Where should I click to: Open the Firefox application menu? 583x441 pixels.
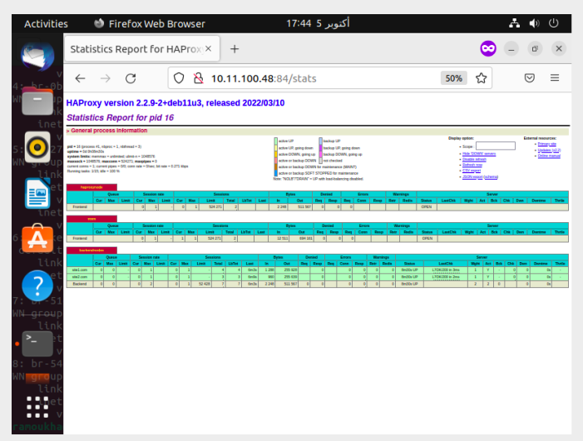click(x=555, y=77)
